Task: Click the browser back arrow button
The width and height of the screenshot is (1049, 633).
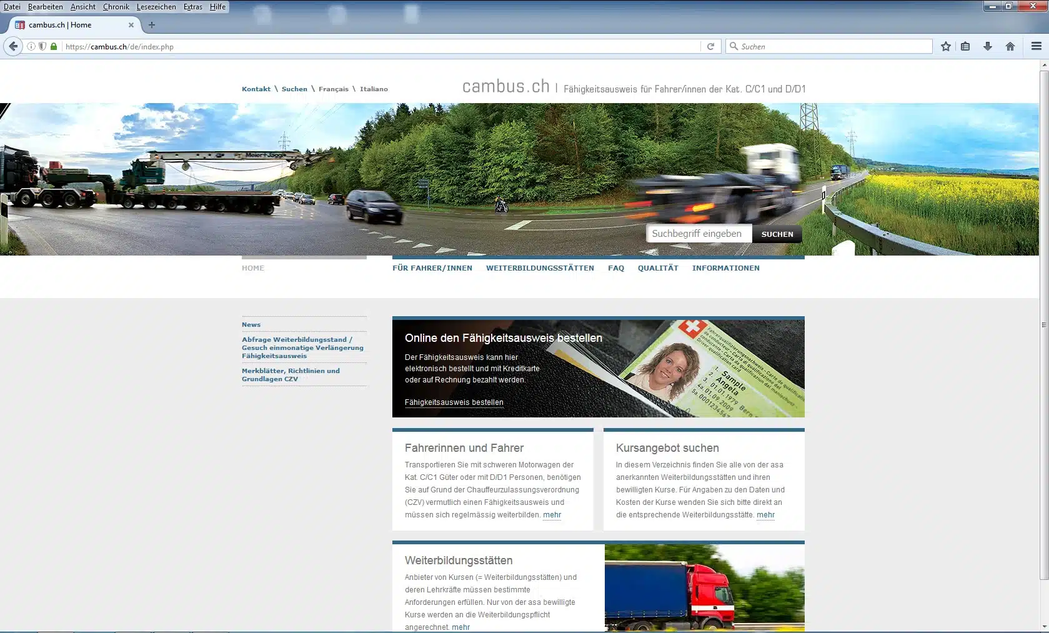Action: pyautogui.click(x=13, y=46)
